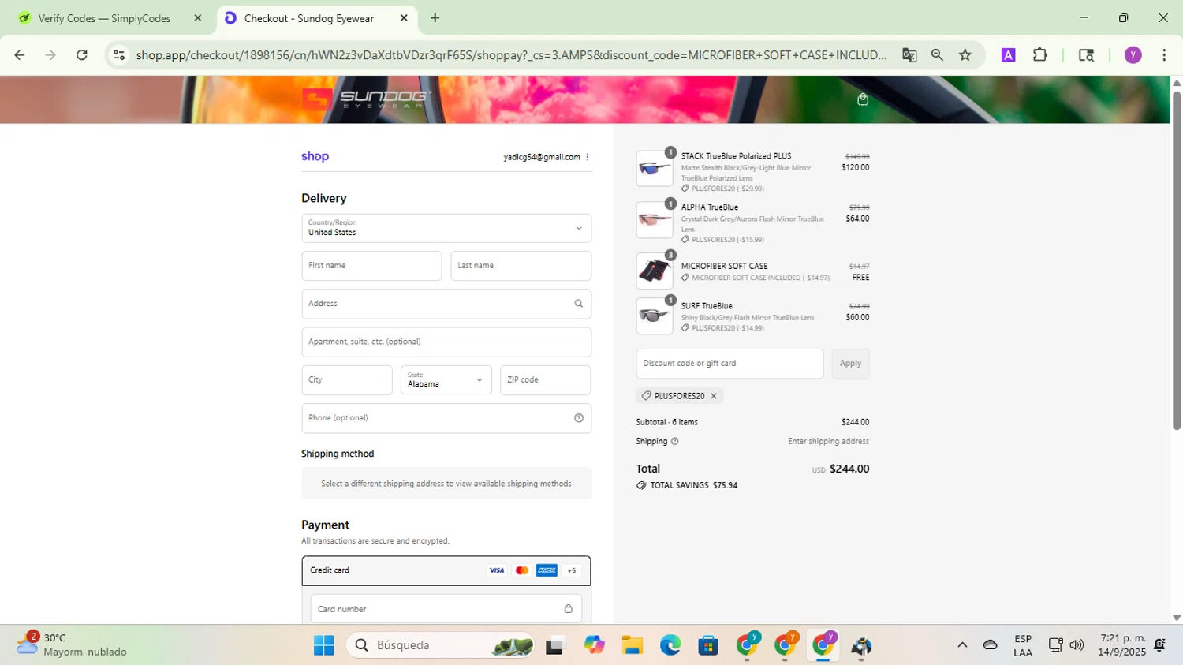
Task: Open the side panel search icon in the toolbar
Action: [1086, 55]
